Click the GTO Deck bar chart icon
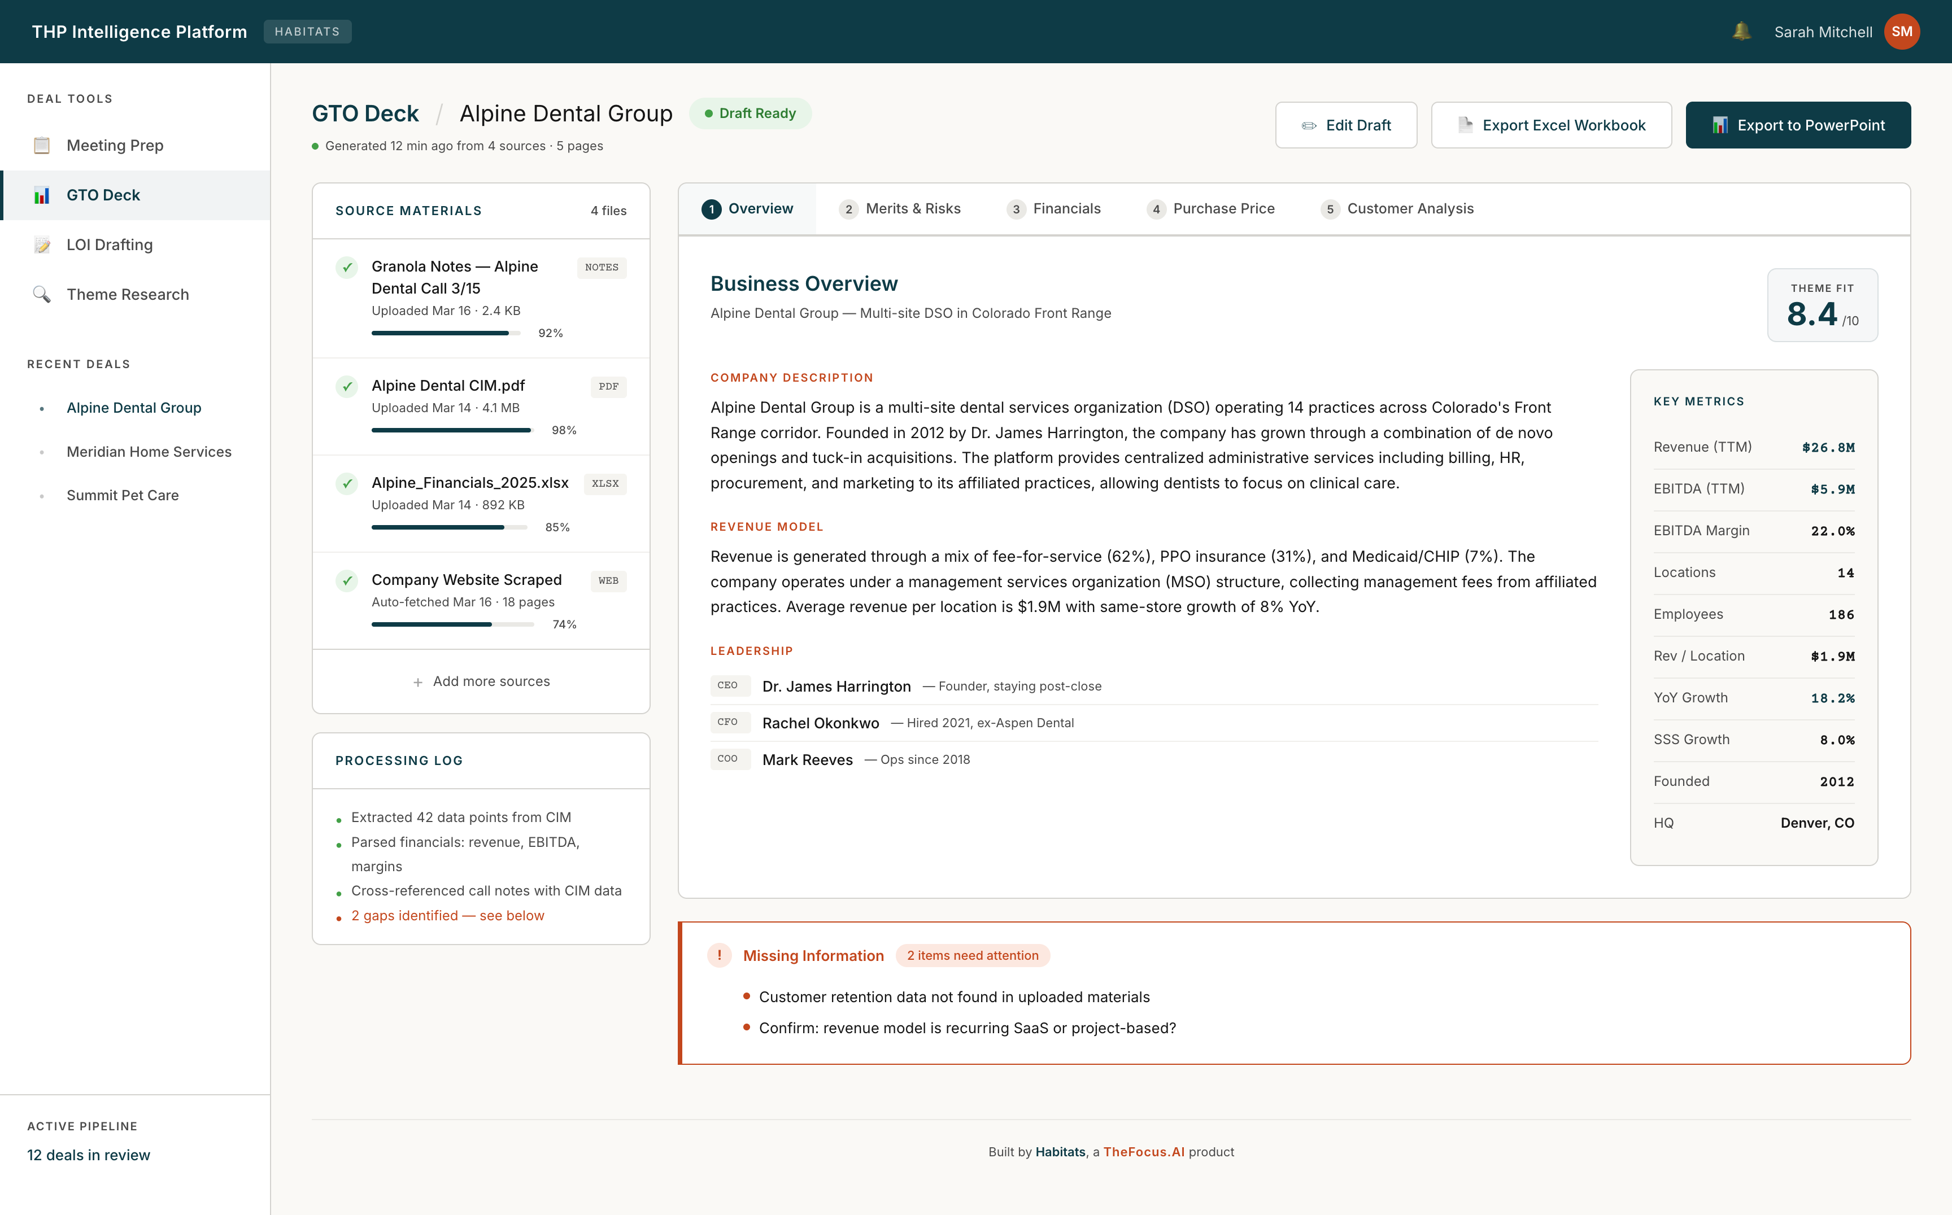 pos(42,195)
